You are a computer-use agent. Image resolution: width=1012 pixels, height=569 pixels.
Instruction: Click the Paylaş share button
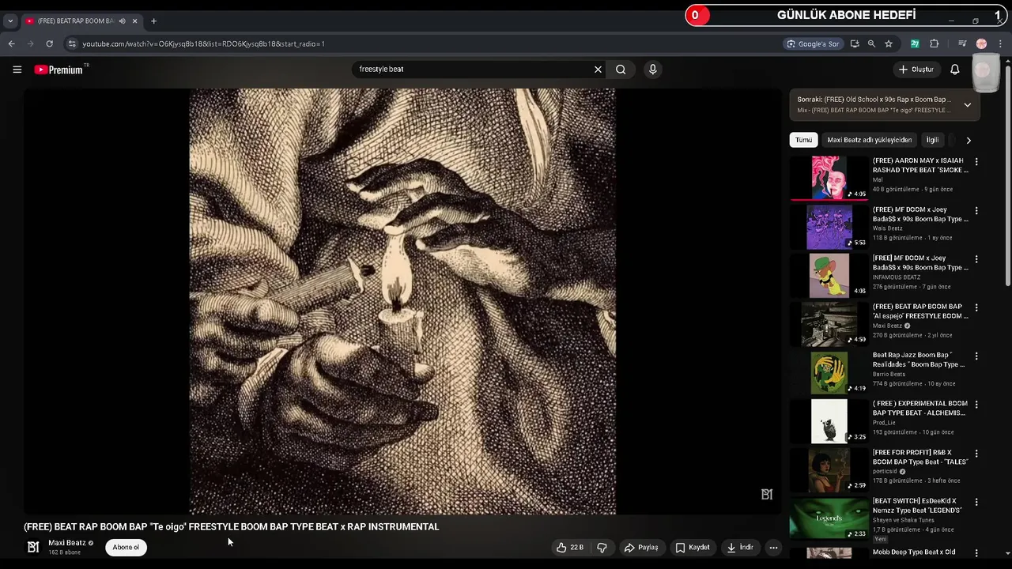(x=641, y=547)
